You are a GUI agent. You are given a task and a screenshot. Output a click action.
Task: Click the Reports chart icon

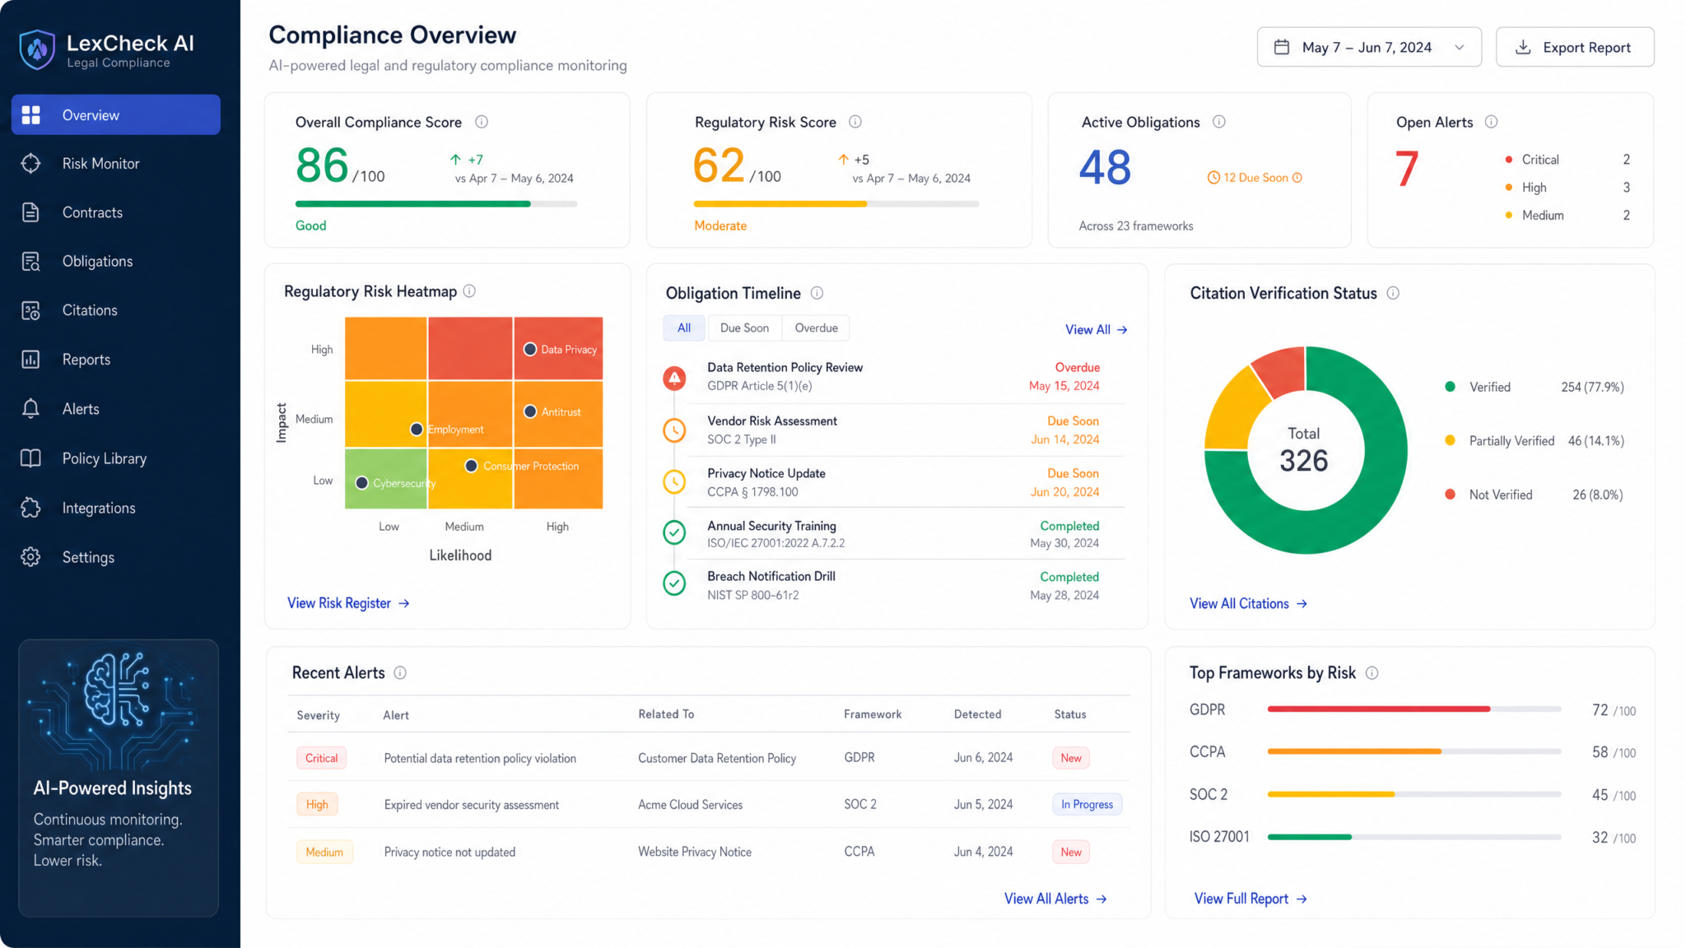(x=31, y=360)
